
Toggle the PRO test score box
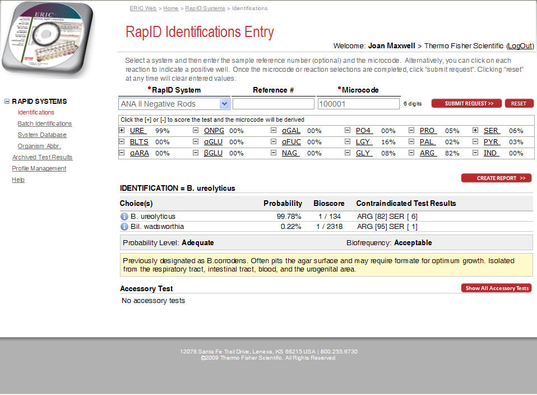tap(411, 130)
